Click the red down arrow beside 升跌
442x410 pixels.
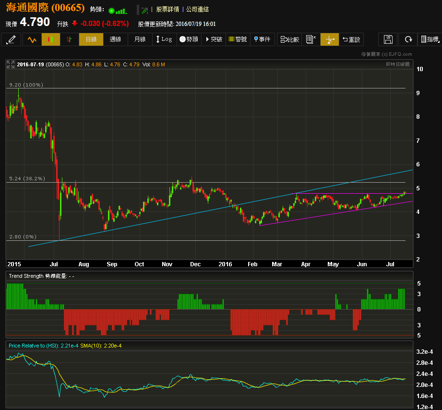coord(75,23)
